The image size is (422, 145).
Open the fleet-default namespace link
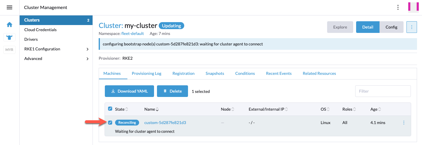point(133,33)
